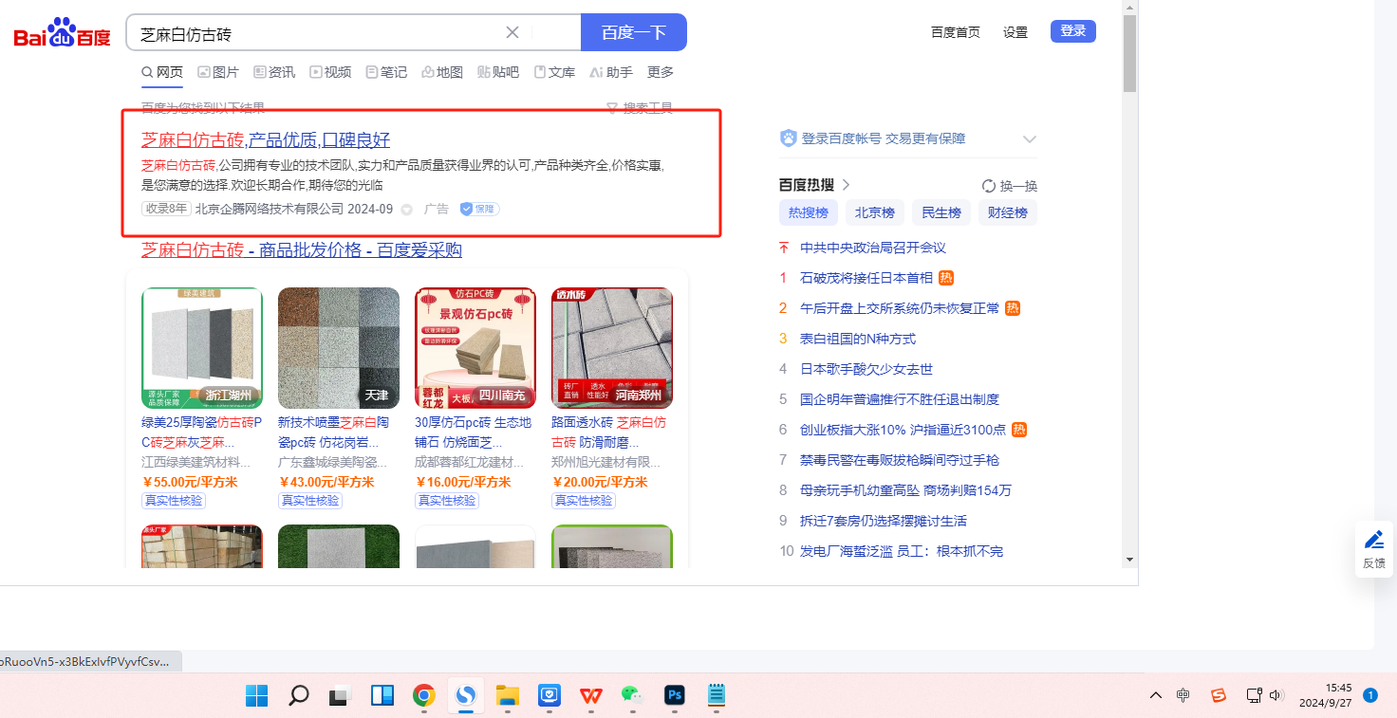The height and width of the screenshot is (718, 1397).
Task: Click 真实性核验 under the ¥43.00 product
Action: (x=310, y=501)
